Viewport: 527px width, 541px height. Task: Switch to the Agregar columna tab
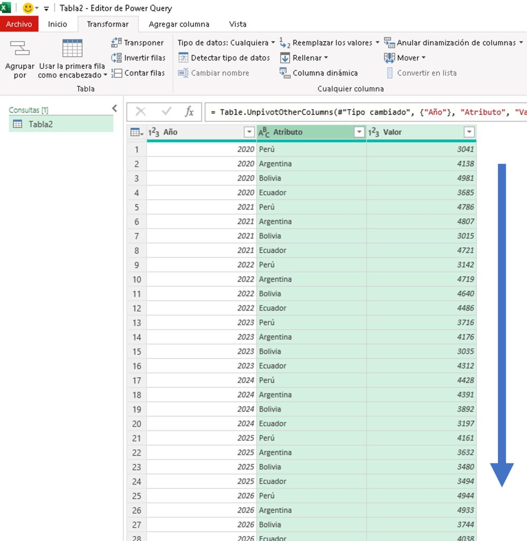[x=179, y=24]
